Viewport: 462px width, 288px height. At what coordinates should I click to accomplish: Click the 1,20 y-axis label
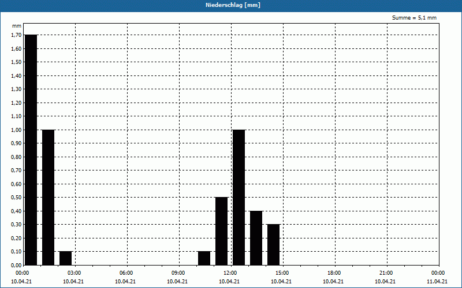[16, 103]
